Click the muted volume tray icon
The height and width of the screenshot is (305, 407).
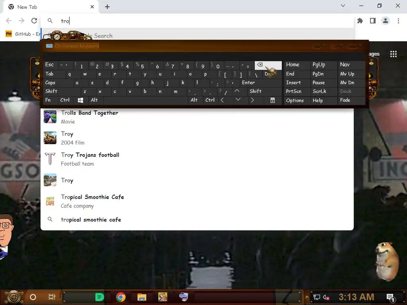coord(326,297)
